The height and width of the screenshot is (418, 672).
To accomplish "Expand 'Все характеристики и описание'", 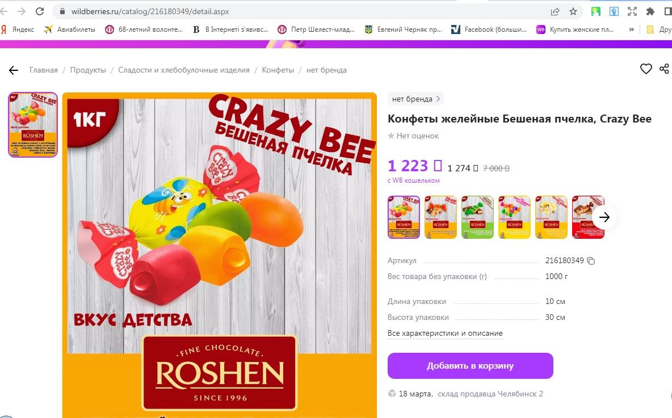I will click(x=445, y=333).
